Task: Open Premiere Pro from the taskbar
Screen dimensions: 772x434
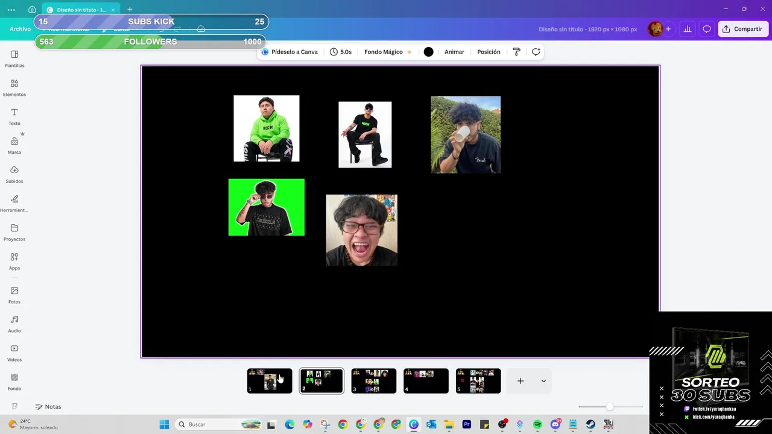Action: pyautogui.click(x=467, y=424)
